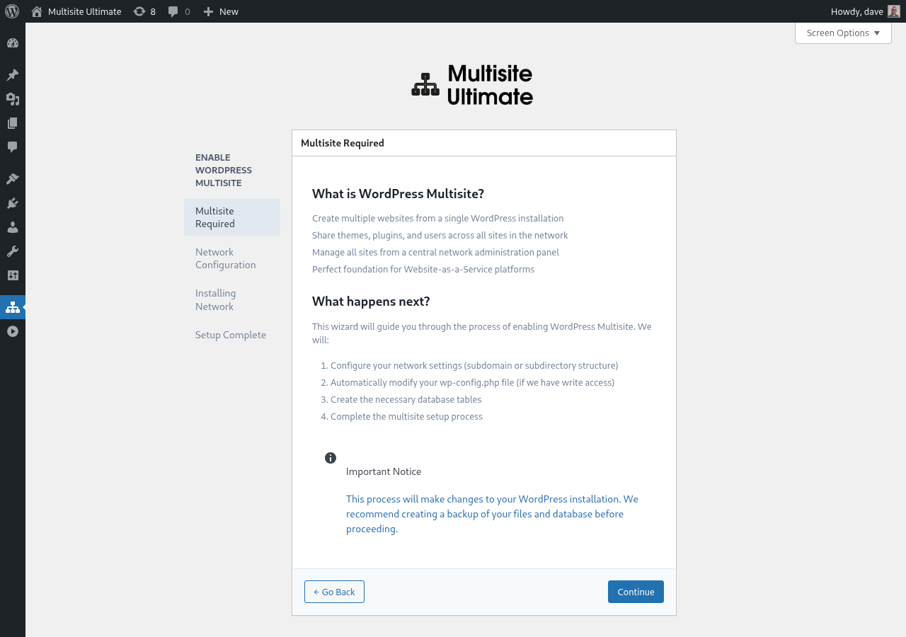Image resolution: width=906 pixels, height=637 pixels.
Task: Click the Multisite Required panel header title
Action: [343, 143]
